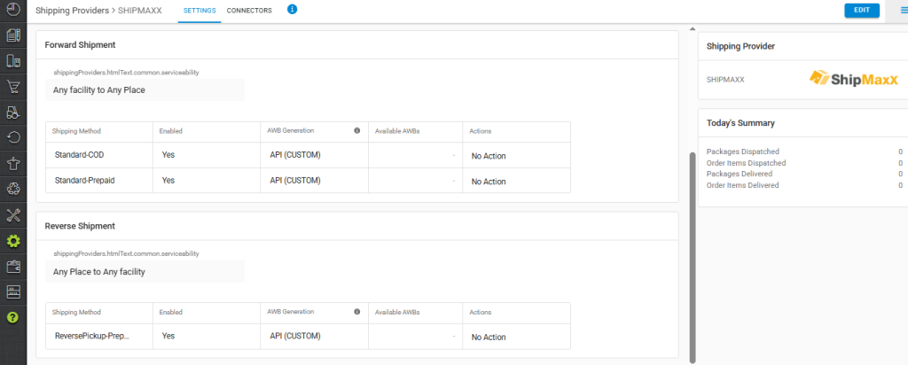Click the returns circular arrow sidebar icon
This screenshot has height=365, width=908.
(x=13, y=137)
